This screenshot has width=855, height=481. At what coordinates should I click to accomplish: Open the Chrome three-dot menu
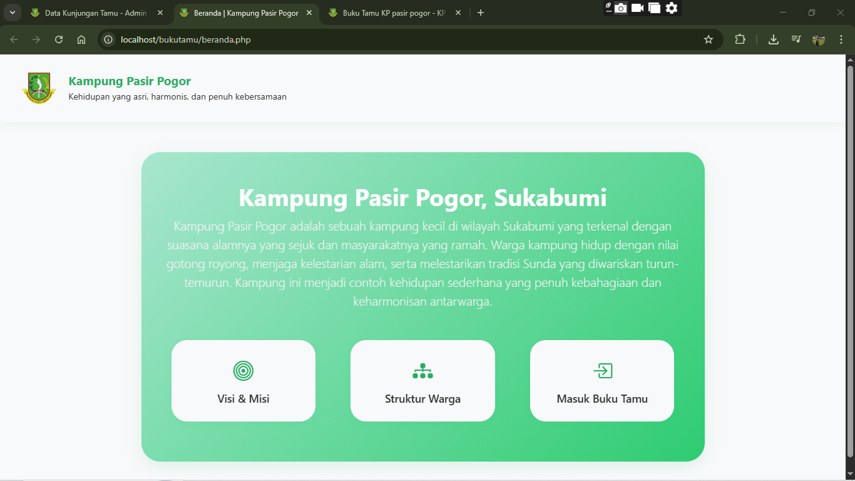[841, 39]
